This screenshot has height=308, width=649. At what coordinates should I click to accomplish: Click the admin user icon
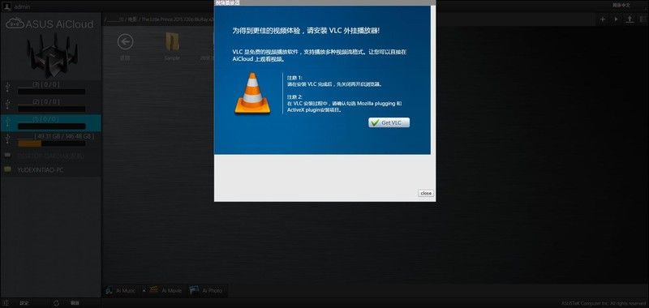[x=6, y=6]
